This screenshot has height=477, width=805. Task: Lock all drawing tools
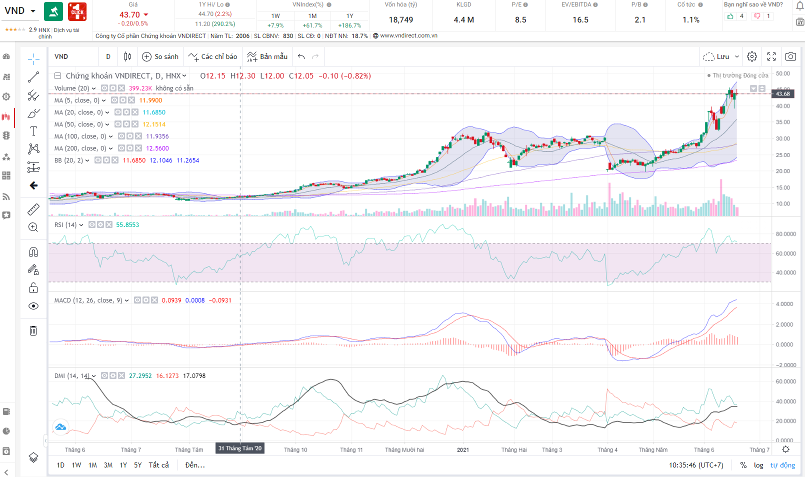[33, 287]
